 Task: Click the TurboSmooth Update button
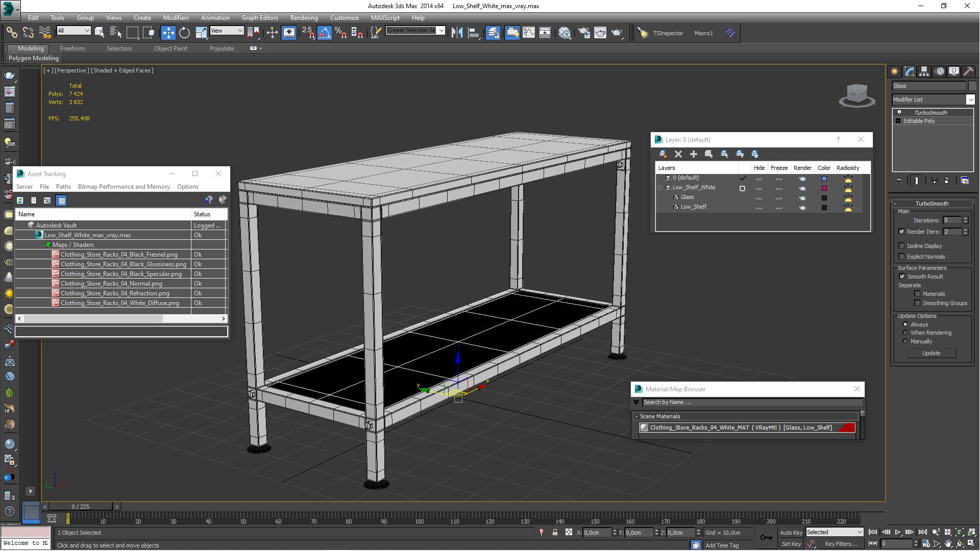tap(931, 353)
